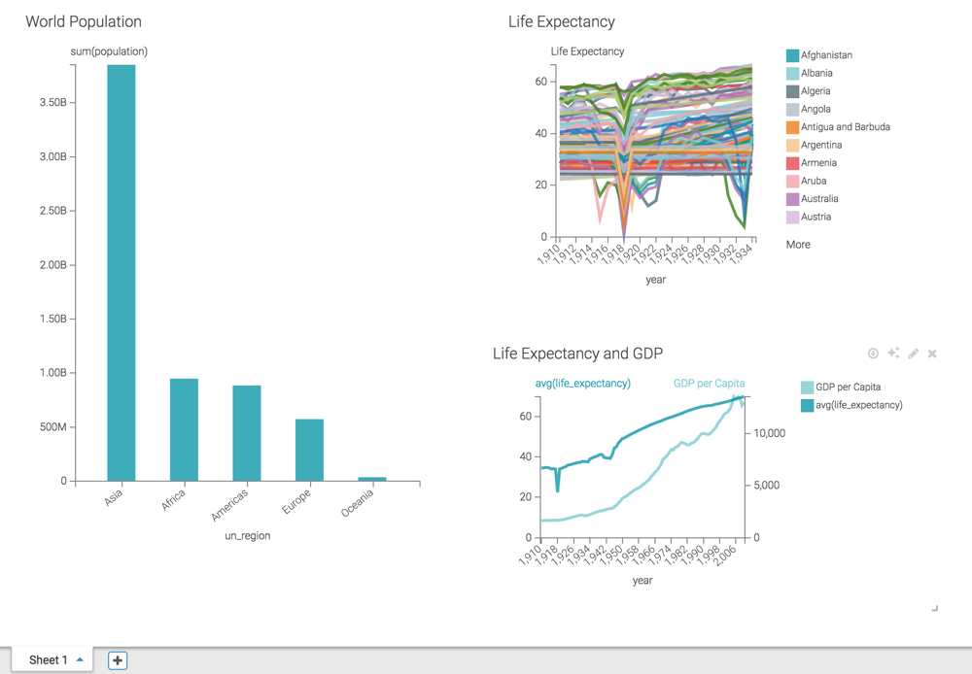The height and width of the screenshot is (674, 972).
Task: Edit the Life Expectancy and GDP visual
Action: tap(913, 354)
